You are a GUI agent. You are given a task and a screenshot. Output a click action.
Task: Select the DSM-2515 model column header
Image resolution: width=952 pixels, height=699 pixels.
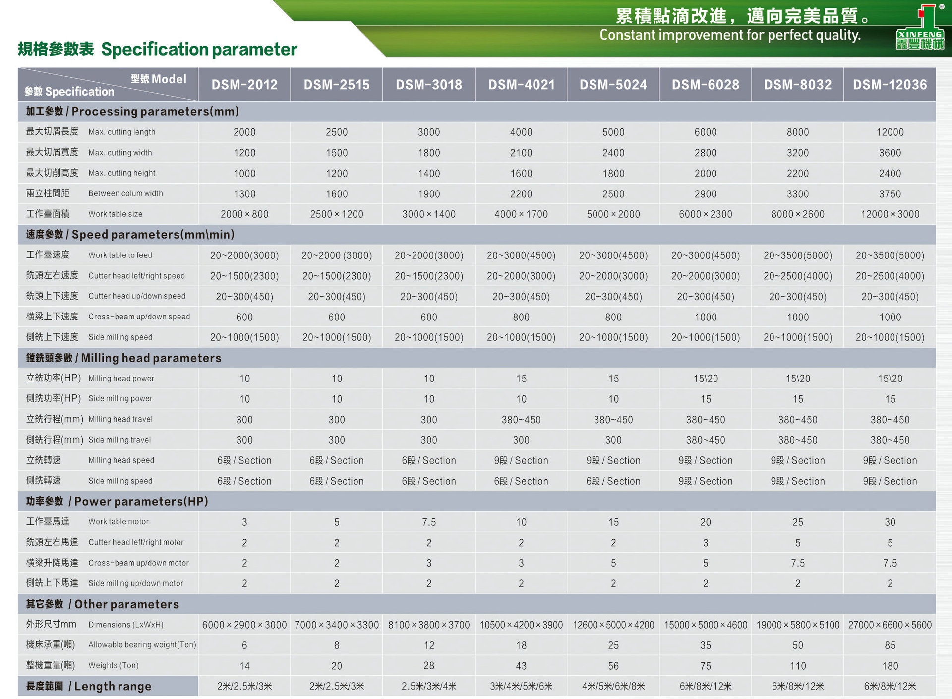click(x=337, y=85)
